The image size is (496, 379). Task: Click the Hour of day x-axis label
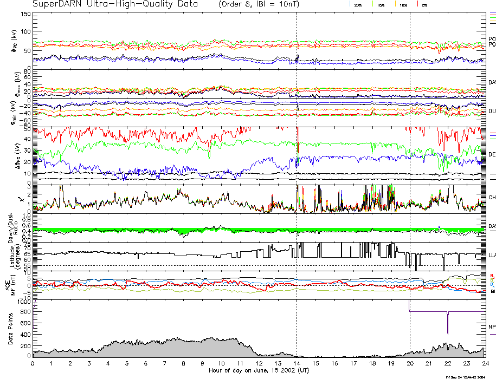tap(259, 371)
